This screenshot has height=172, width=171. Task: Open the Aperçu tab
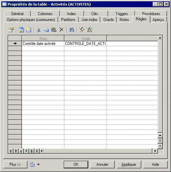158,20
